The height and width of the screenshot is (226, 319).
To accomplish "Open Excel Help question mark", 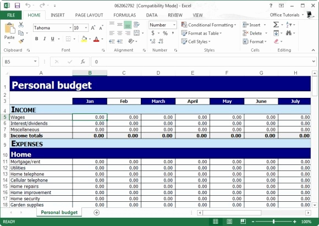I will [271, 5].
